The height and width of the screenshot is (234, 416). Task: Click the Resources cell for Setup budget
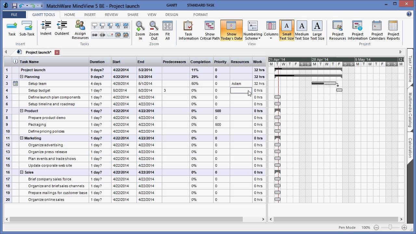[x=241, y=90]
